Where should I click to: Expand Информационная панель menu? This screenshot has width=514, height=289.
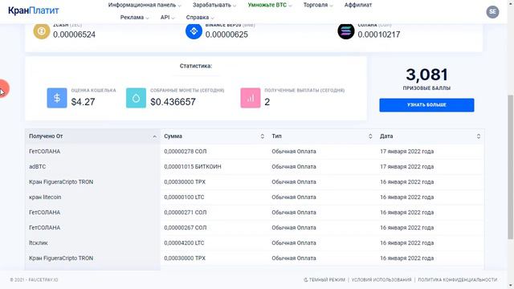click(x=145, y=5)
